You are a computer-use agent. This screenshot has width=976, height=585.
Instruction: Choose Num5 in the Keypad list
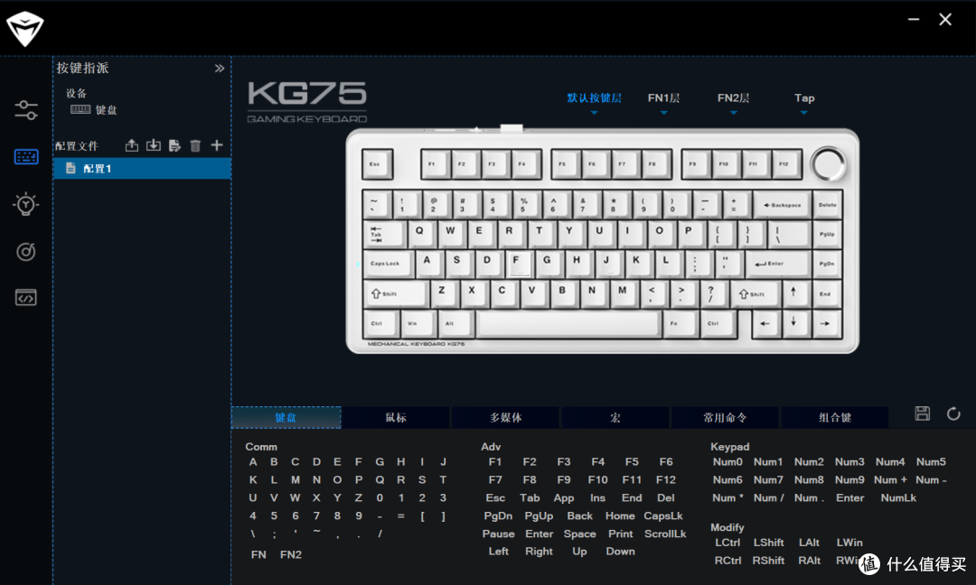(x=931, y=462)
